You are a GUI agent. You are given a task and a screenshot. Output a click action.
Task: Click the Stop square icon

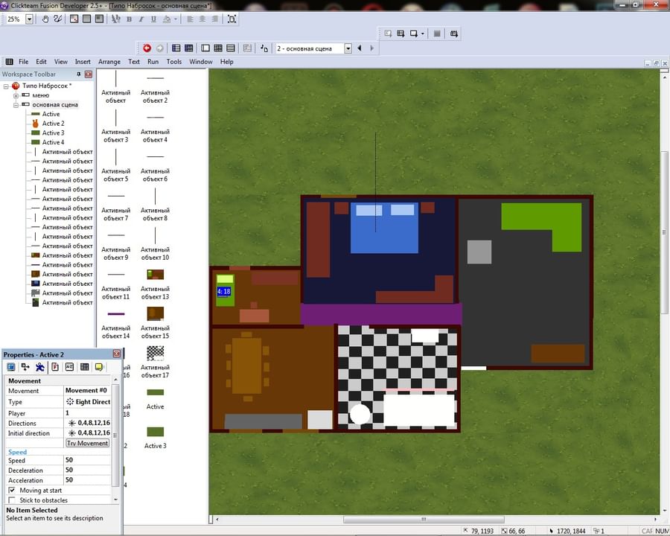pyautogui.click(x=437, y=33)
